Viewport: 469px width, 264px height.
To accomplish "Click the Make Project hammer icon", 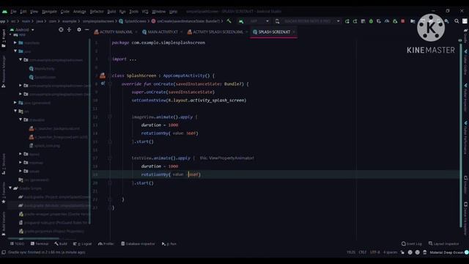I will (229, 21).
